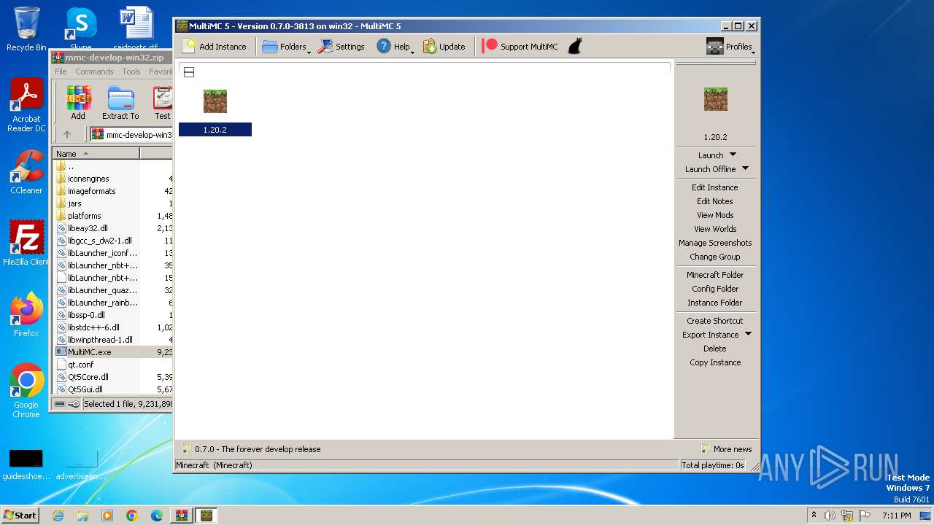Select the iconengines folder in WinRAR

click(x=88, y=179)
